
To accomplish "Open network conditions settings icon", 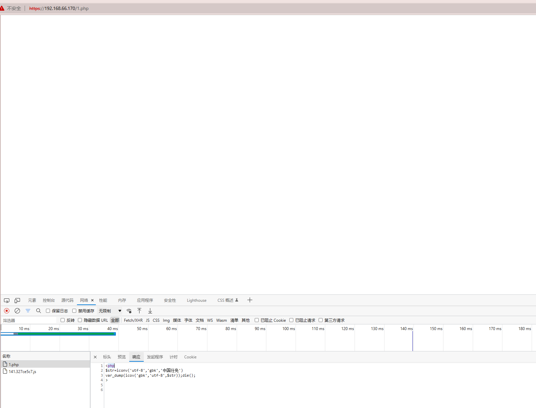I will point(129,311).
